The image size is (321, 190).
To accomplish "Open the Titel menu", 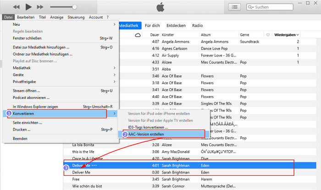I will [42, 17].
